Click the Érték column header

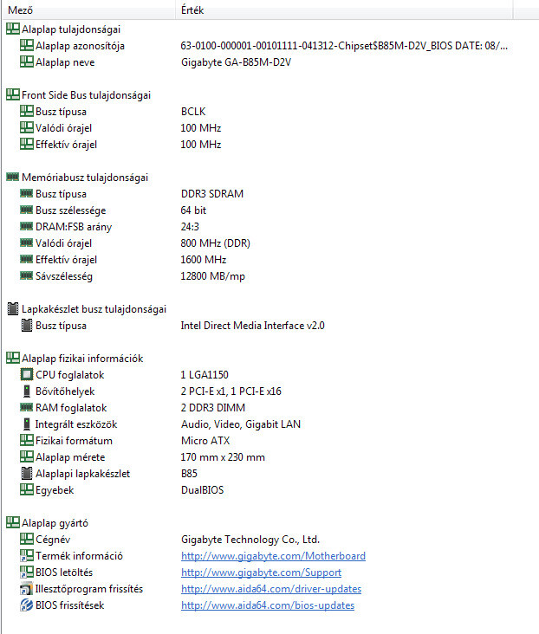pyautogui.click(x=344, y=10)
